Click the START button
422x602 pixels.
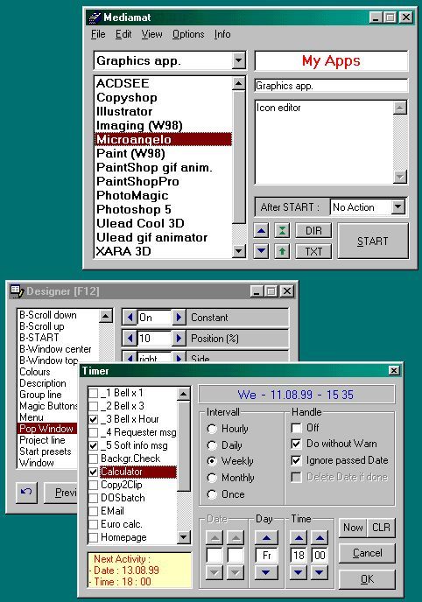click(x=372, y=241)
